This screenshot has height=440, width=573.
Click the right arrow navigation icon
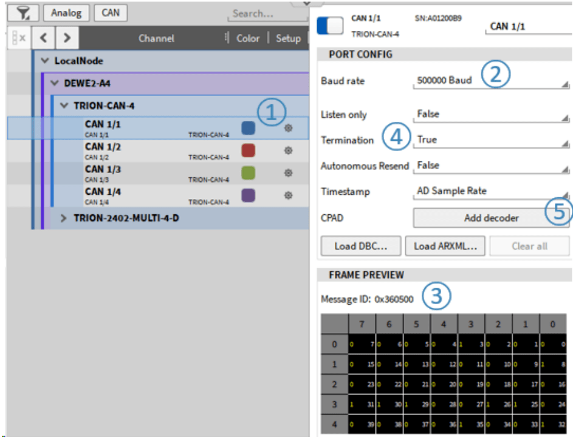[66, 38]
